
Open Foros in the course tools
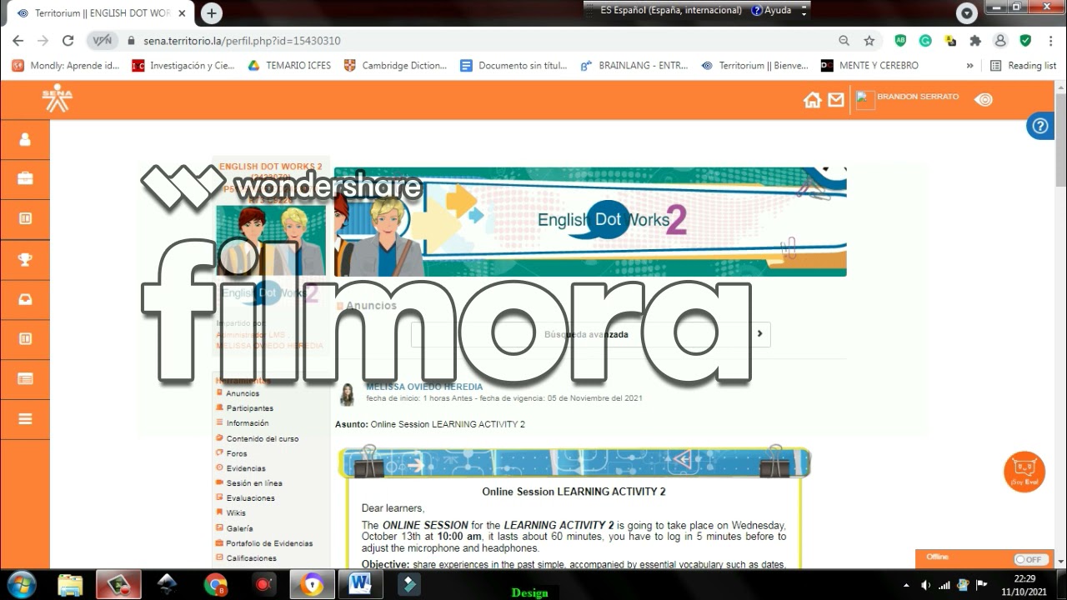tap(237, 453)
